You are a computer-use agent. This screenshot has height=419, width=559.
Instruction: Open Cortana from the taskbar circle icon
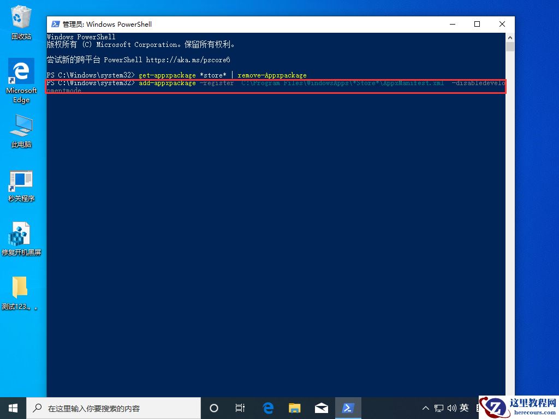click(214, 408)
